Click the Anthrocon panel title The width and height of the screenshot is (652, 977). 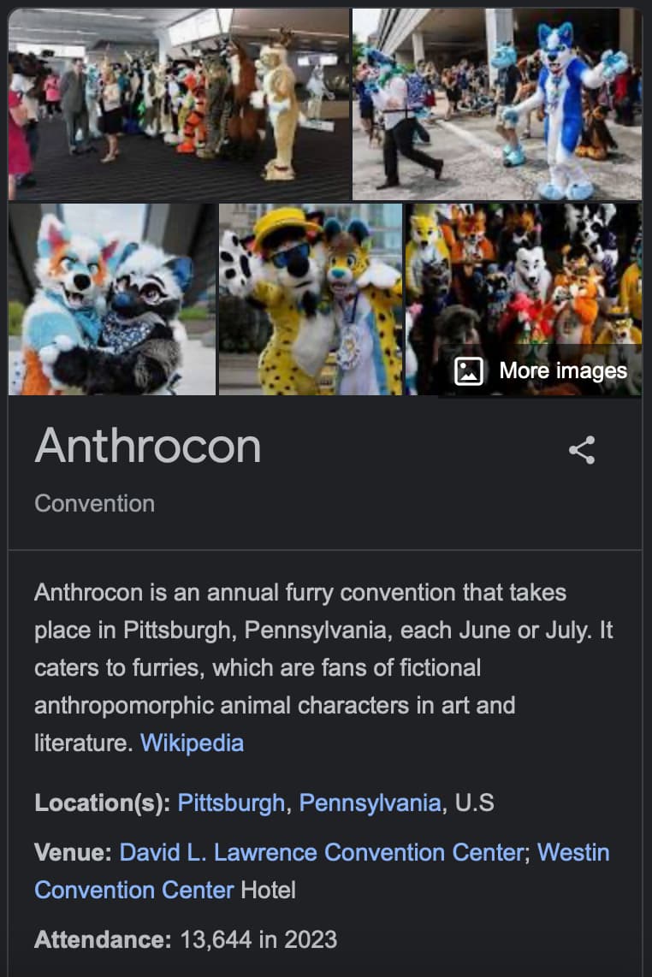[x=148, y=446]
